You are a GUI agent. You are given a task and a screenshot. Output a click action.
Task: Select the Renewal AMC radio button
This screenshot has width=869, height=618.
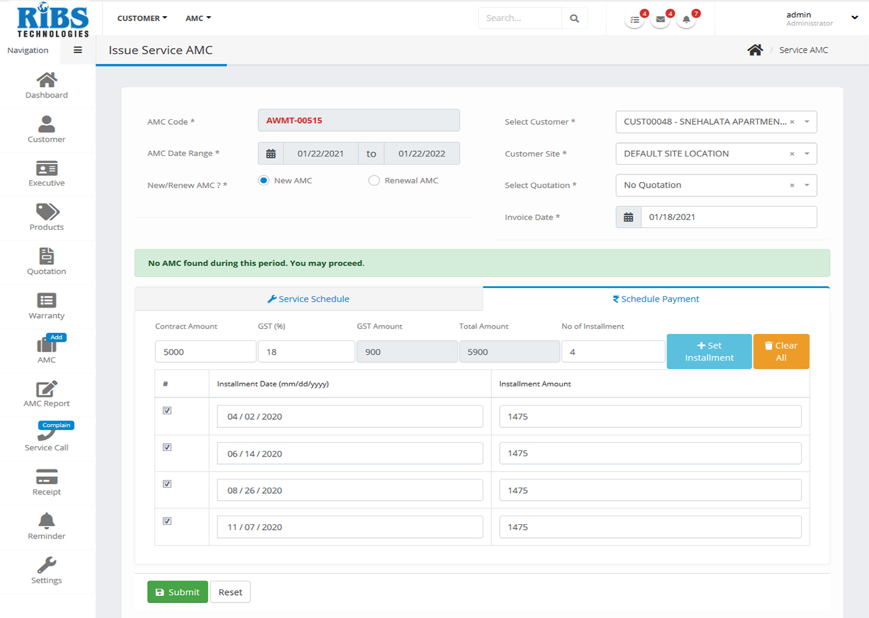pyautogui.click(x=374, y=181)
